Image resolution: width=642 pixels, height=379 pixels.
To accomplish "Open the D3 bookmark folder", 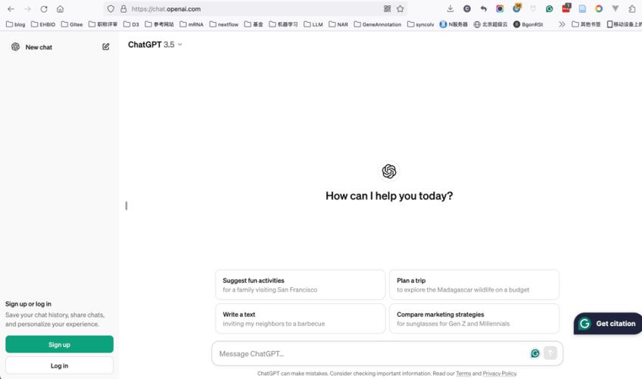I will click(x=131, y=24).
